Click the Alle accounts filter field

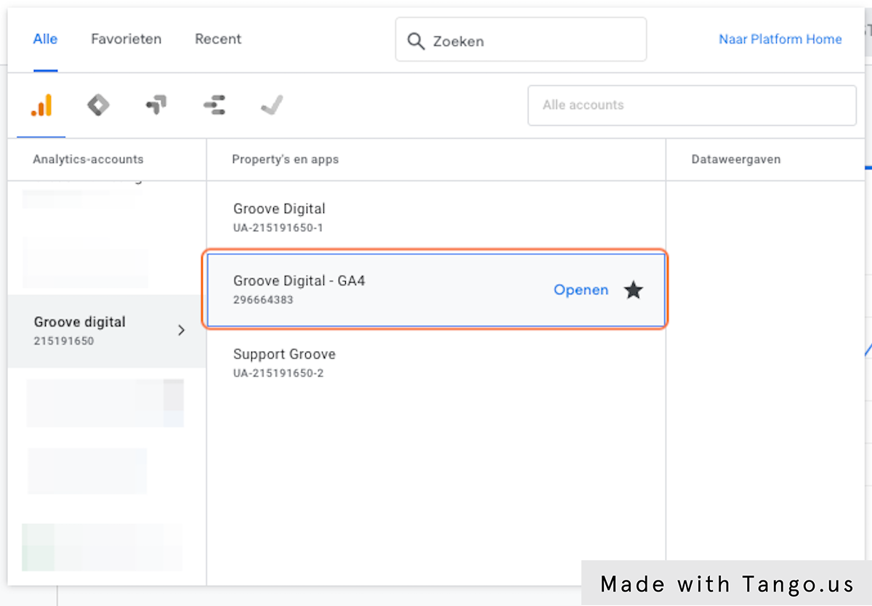(692, 105)
